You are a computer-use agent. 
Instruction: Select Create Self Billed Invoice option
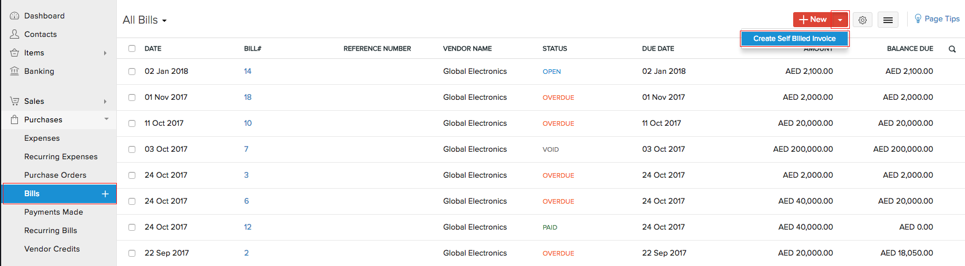794,39
